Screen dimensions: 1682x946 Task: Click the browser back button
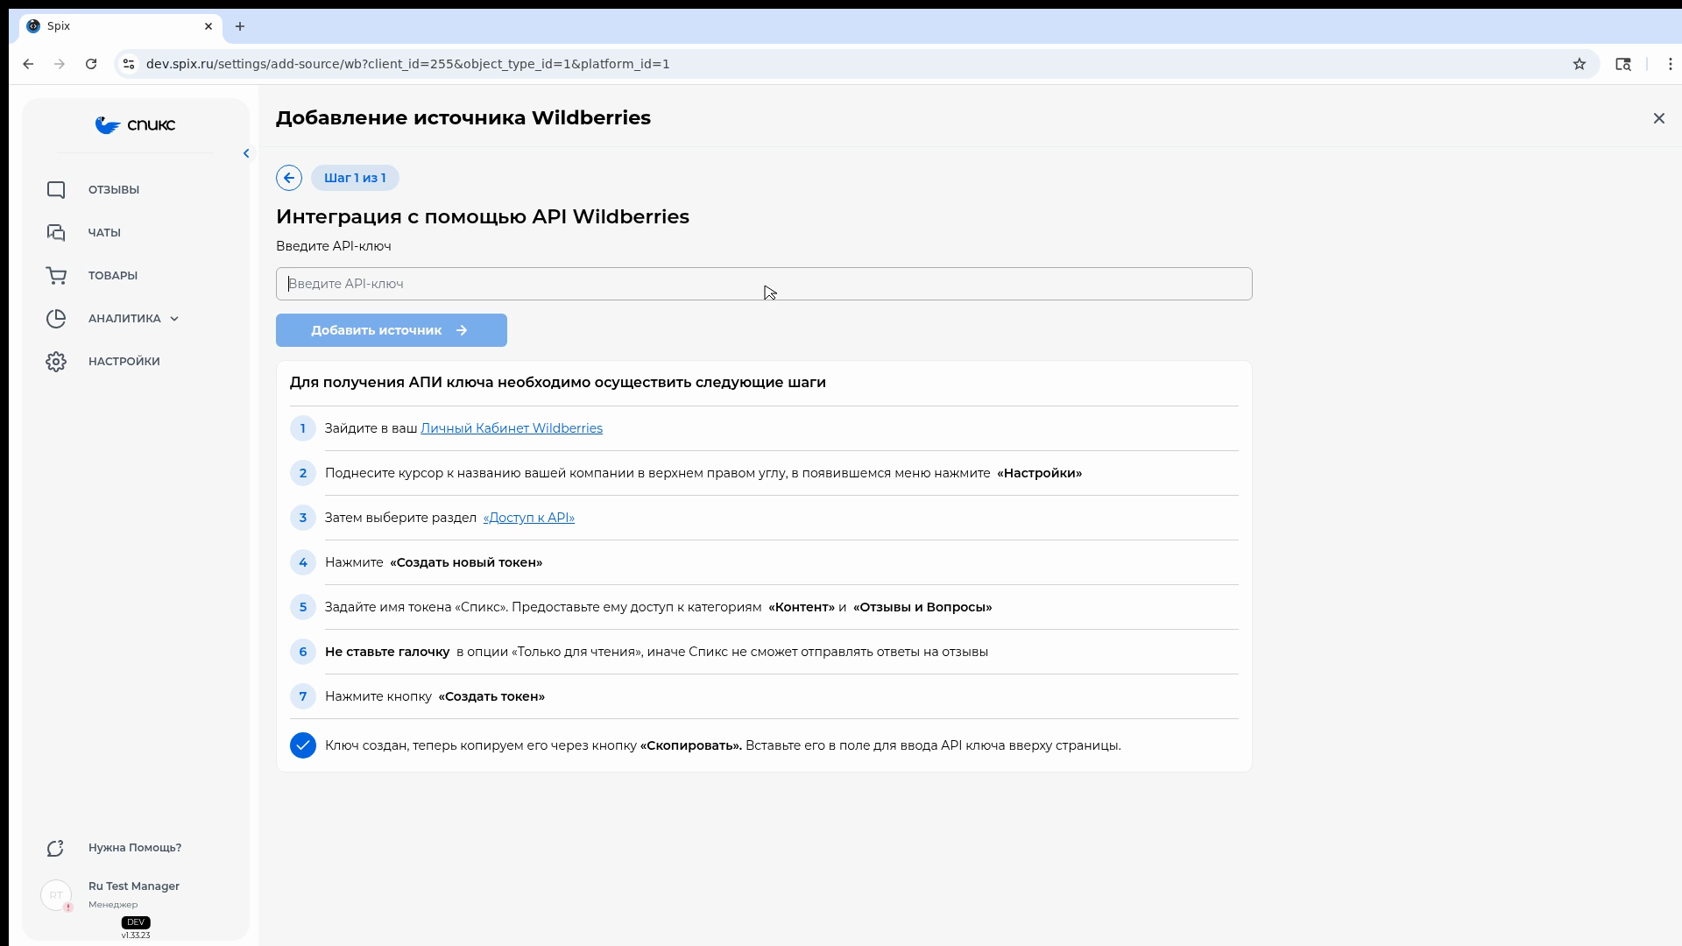pyautogui.click(x=28, y=64)
